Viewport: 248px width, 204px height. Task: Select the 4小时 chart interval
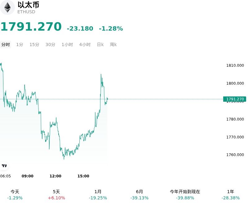click(x=85, y=45)
